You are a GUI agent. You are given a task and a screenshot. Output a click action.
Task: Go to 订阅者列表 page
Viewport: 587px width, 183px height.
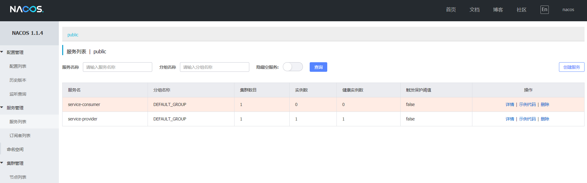[x=20, y=136]
